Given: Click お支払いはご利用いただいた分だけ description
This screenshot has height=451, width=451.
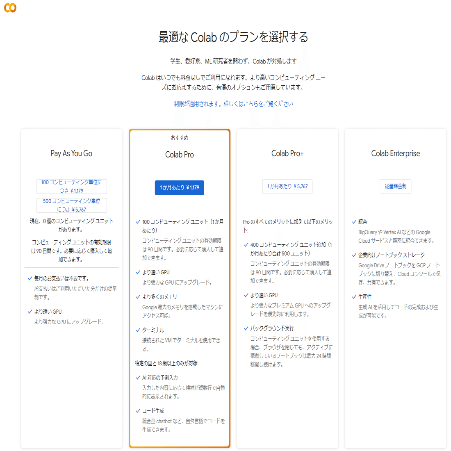Looking at the screenshot, I should click(x=75, y=293).
